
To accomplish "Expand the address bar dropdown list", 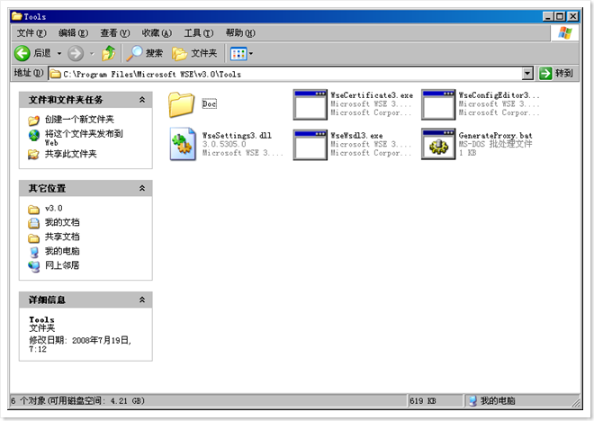I will coord(527,74).
